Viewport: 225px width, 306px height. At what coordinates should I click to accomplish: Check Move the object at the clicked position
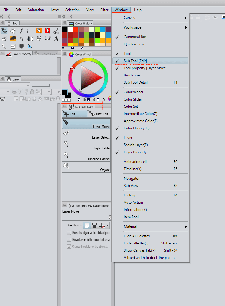[69, 233]
